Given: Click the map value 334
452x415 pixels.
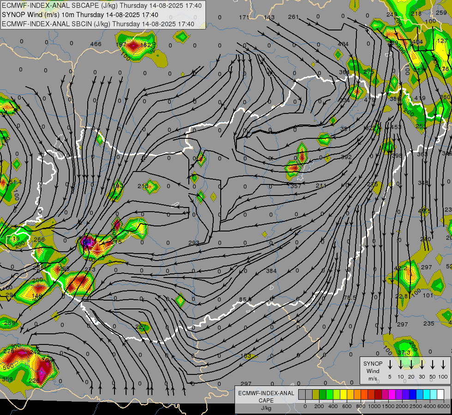Looking at the screenshot, I should coord(344,100).
